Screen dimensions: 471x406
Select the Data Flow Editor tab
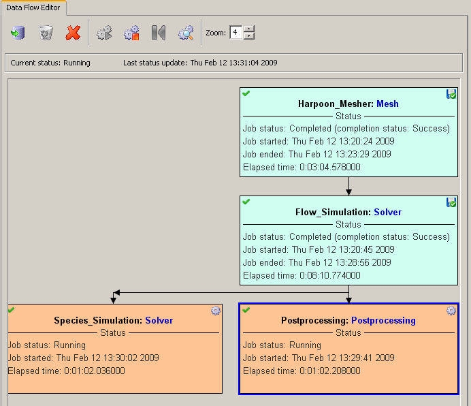[33, 7]
